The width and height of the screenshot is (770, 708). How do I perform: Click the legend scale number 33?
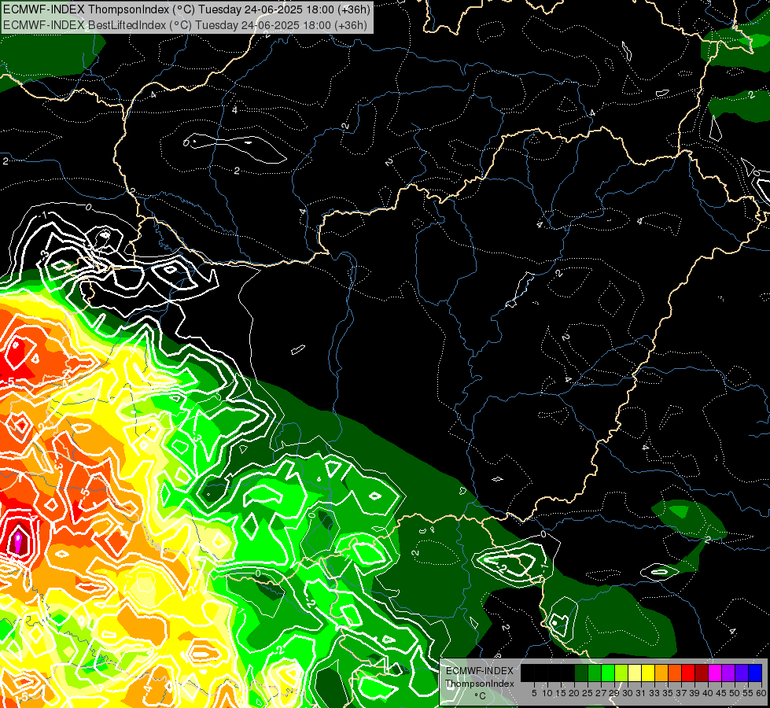[654, 693]
